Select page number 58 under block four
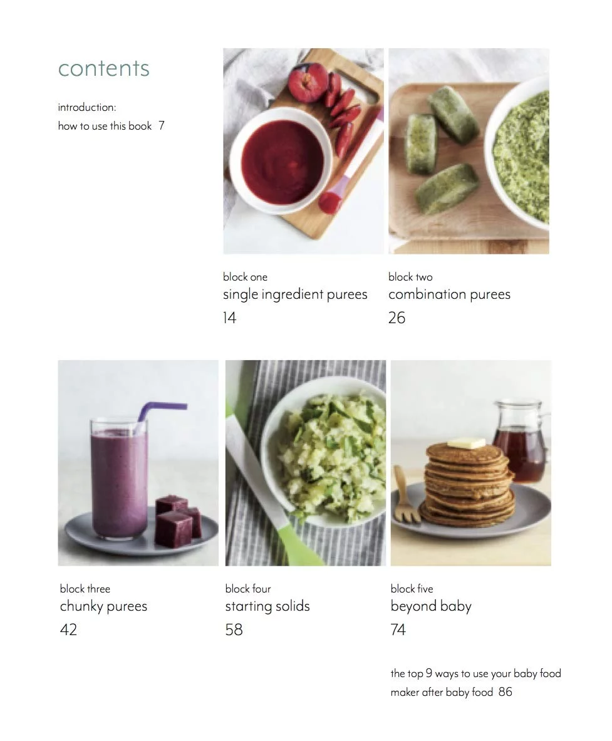This screenshot has height=741, width=612. point(234,630)
